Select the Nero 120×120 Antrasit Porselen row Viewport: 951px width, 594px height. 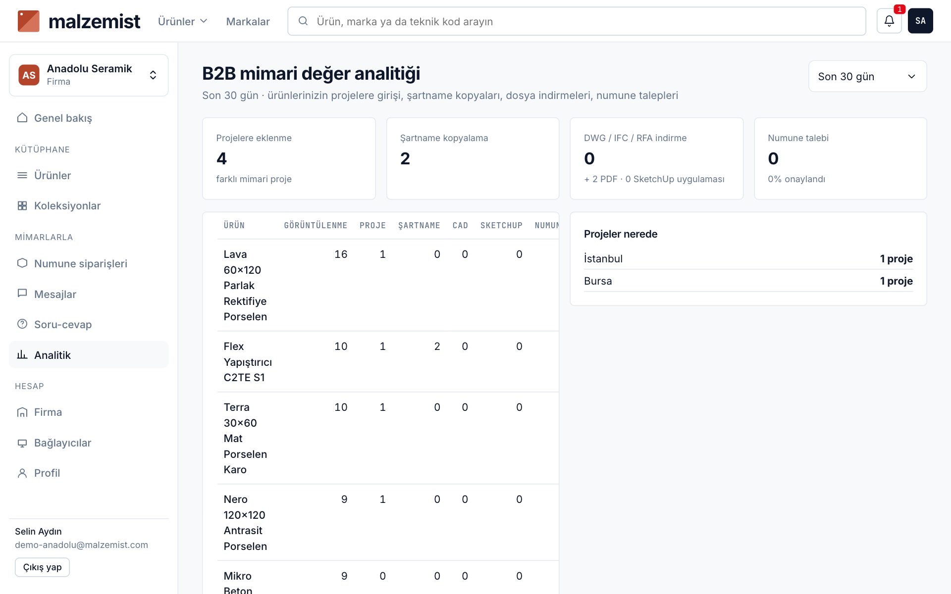pyautogui.click(x=388, y=522)
